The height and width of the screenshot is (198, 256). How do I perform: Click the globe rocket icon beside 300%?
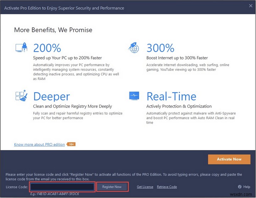point(134,48)
